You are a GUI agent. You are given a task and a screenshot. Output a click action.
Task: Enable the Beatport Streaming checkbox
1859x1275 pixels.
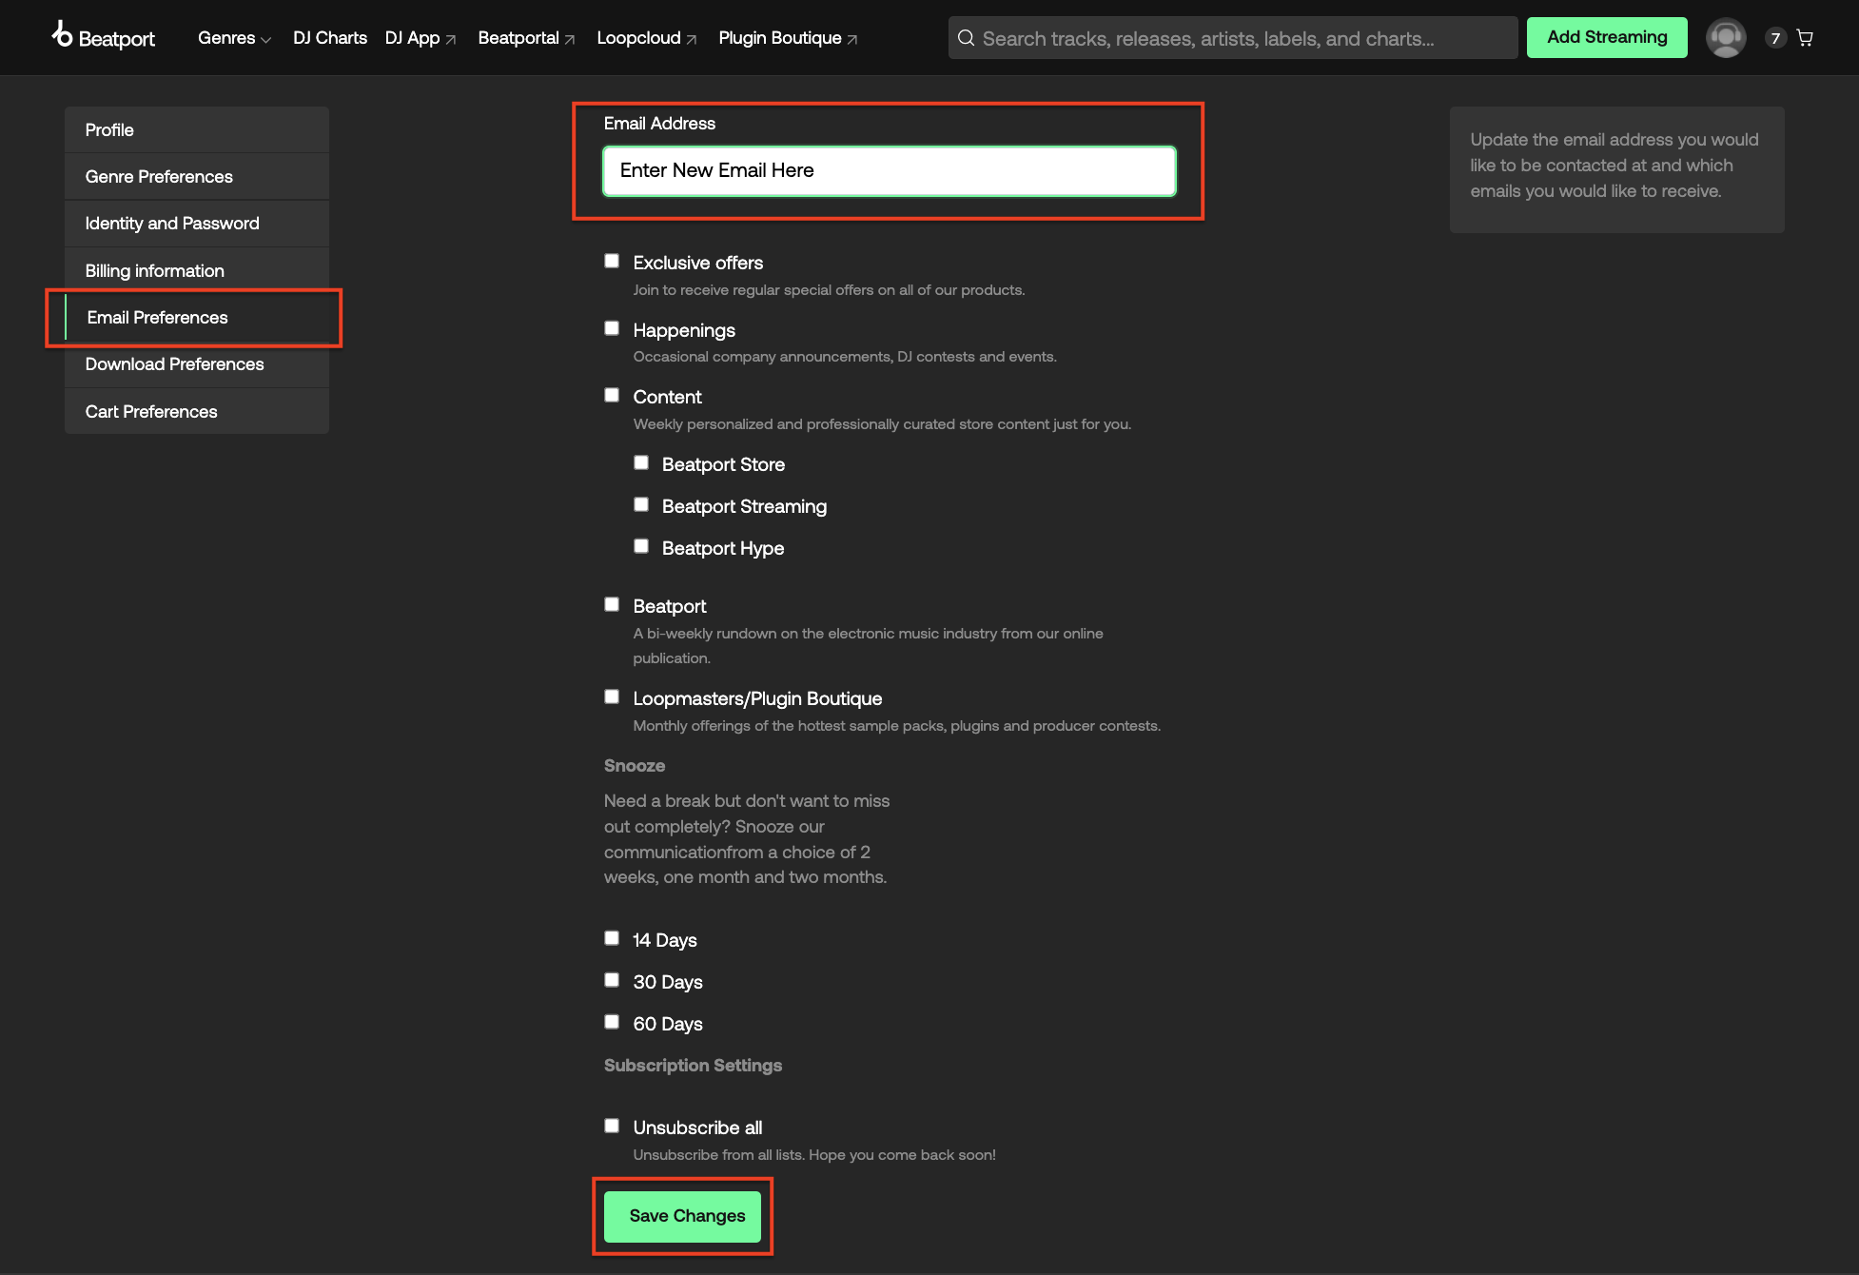641,504
